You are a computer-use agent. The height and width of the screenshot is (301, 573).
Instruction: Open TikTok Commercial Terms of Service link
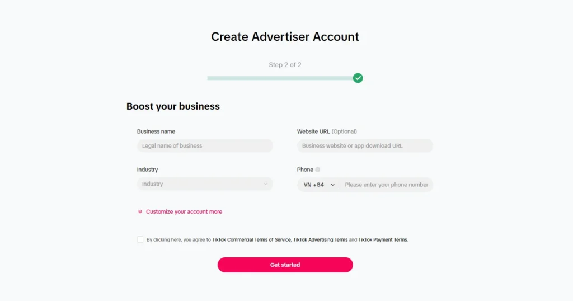pos(251,240)
